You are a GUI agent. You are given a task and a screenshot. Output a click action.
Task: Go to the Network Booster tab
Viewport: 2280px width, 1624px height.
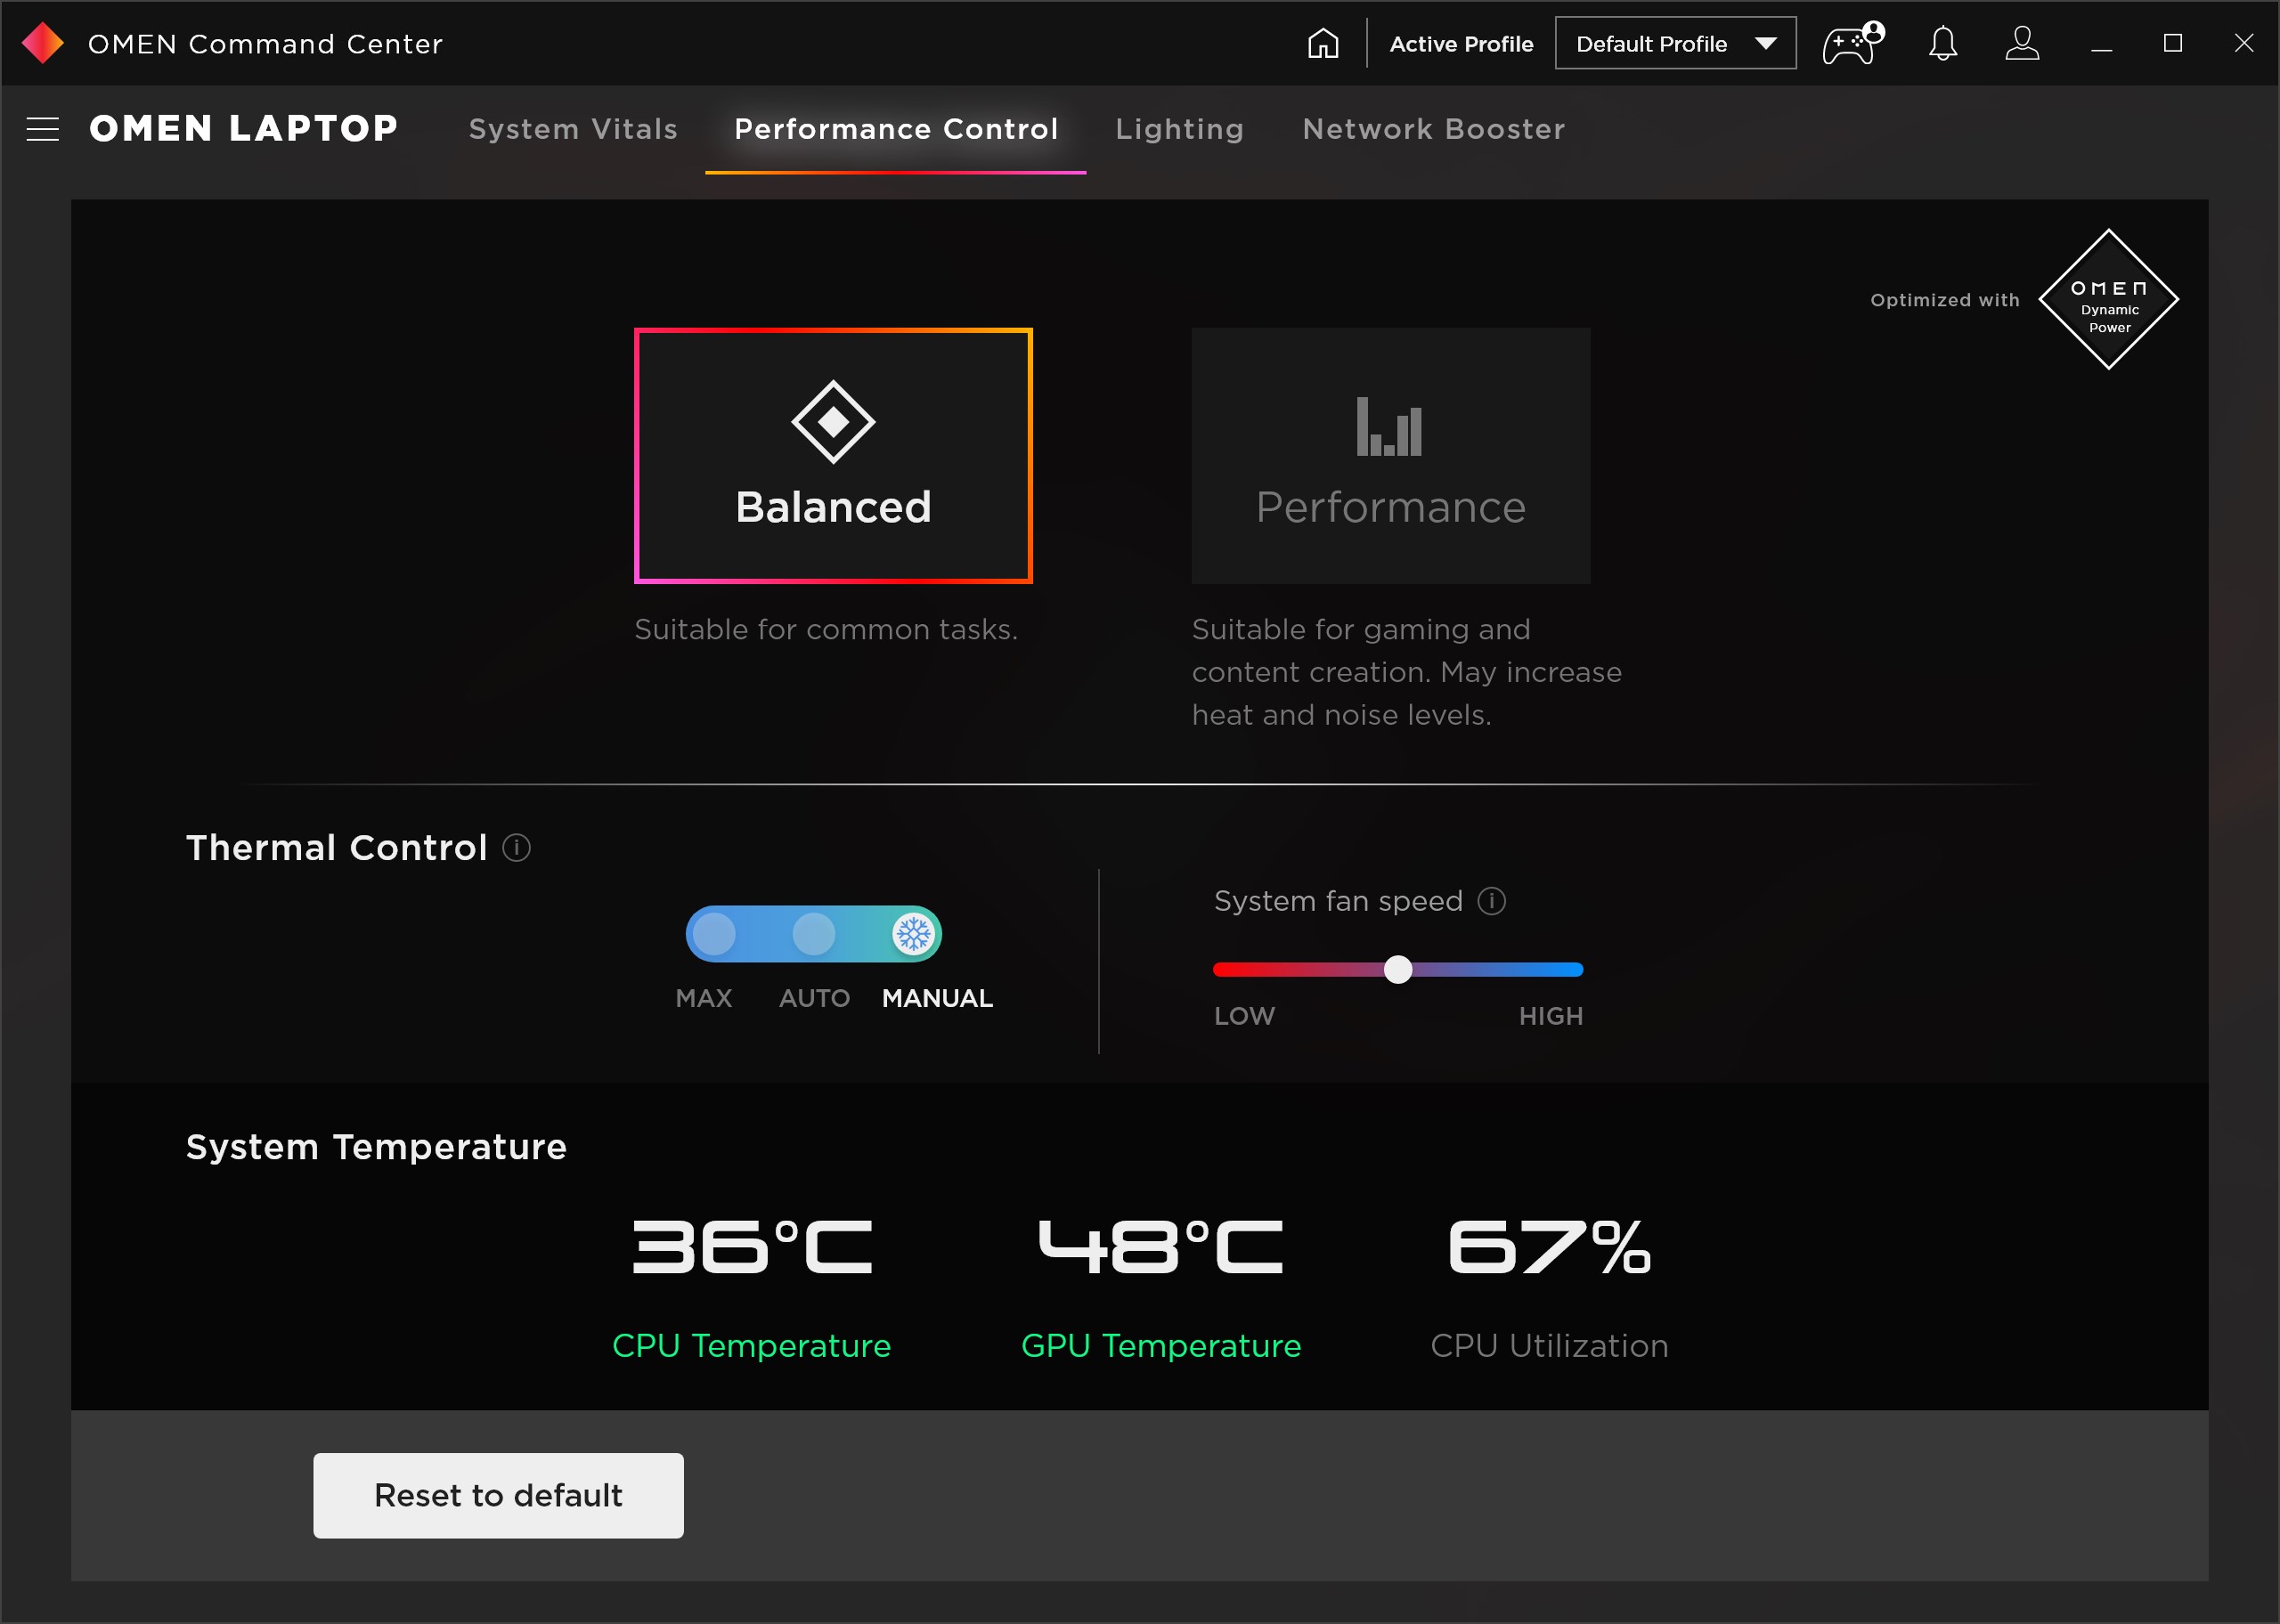click(1433, 129)
